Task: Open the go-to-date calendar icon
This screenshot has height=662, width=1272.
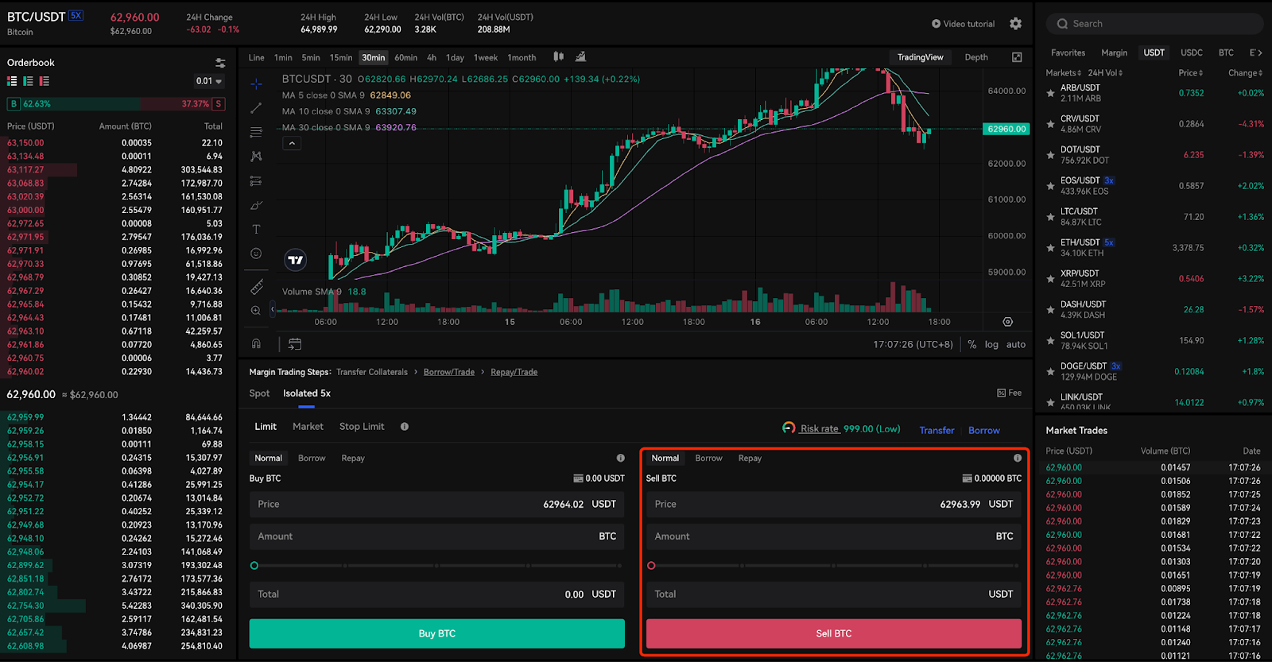Action: pyautogui.click(x=295, y=344)
